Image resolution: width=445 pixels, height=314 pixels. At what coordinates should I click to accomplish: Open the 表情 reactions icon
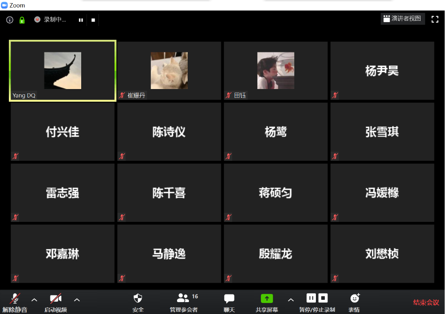point(354,298)
